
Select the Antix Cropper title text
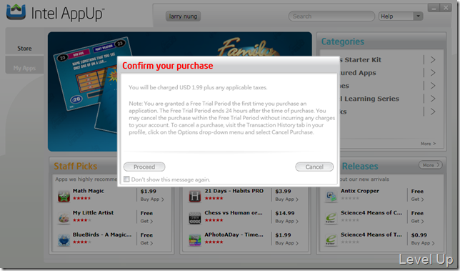point(360,191)
